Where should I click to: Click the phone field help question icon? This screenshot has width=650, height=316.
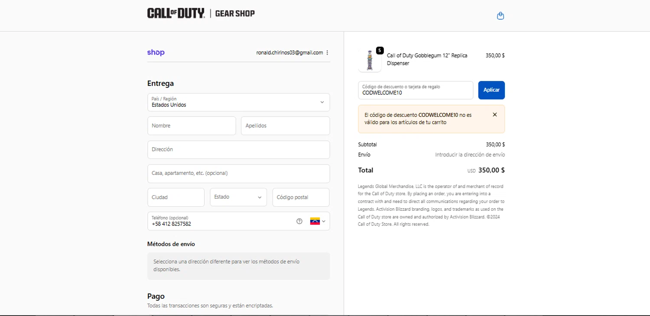[299, 221]
